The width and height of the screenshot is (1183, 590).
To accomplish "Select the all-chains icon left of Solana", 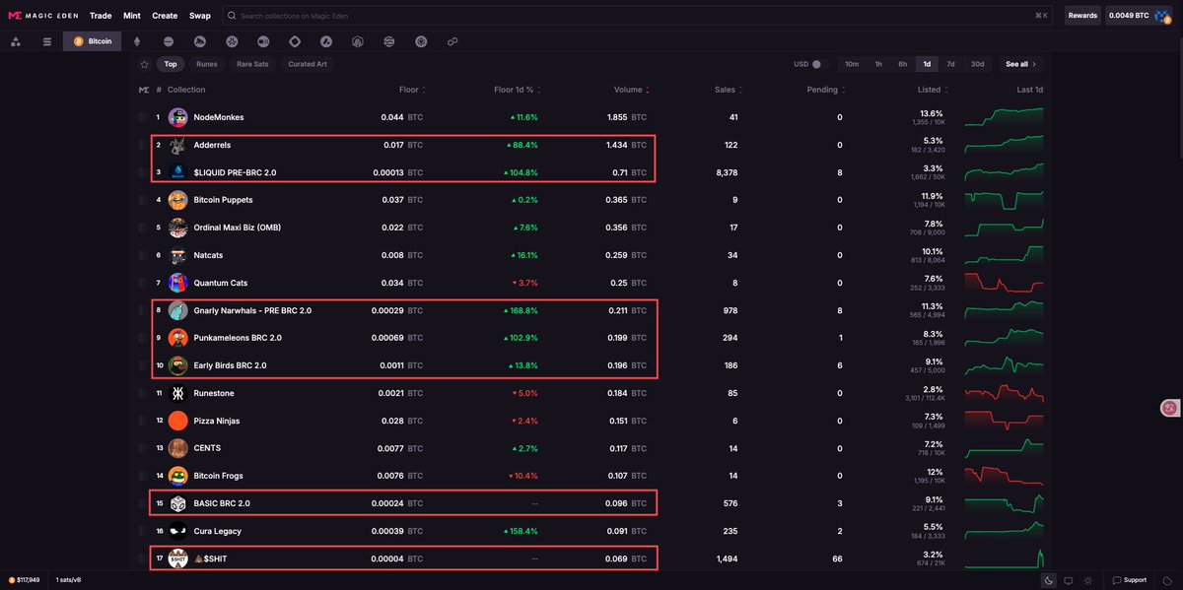I will 16,41.
